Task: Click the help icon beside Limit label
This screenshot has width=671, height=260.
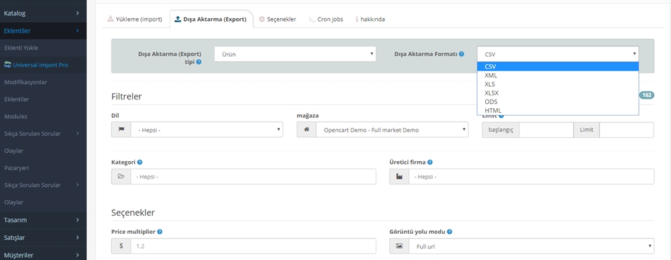Action: (x=501, y=116)
